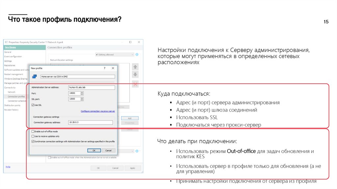
Task: Open Software updates and vulnerabilities section
Action: pyautogui.click(x=16, y=70)
